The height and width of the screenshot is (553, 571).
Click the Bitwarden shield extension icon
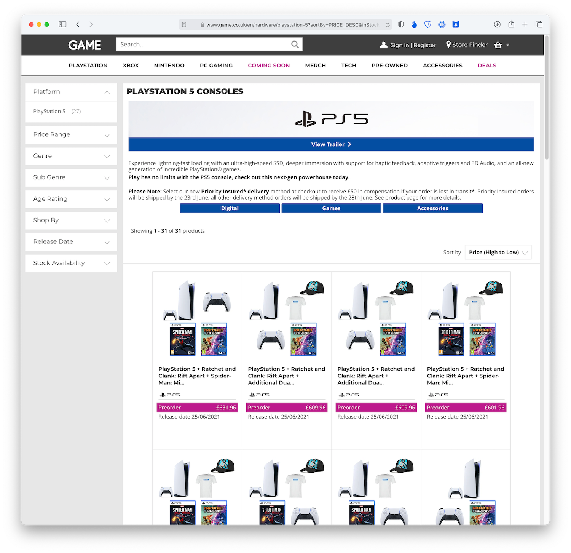(428, 24)
